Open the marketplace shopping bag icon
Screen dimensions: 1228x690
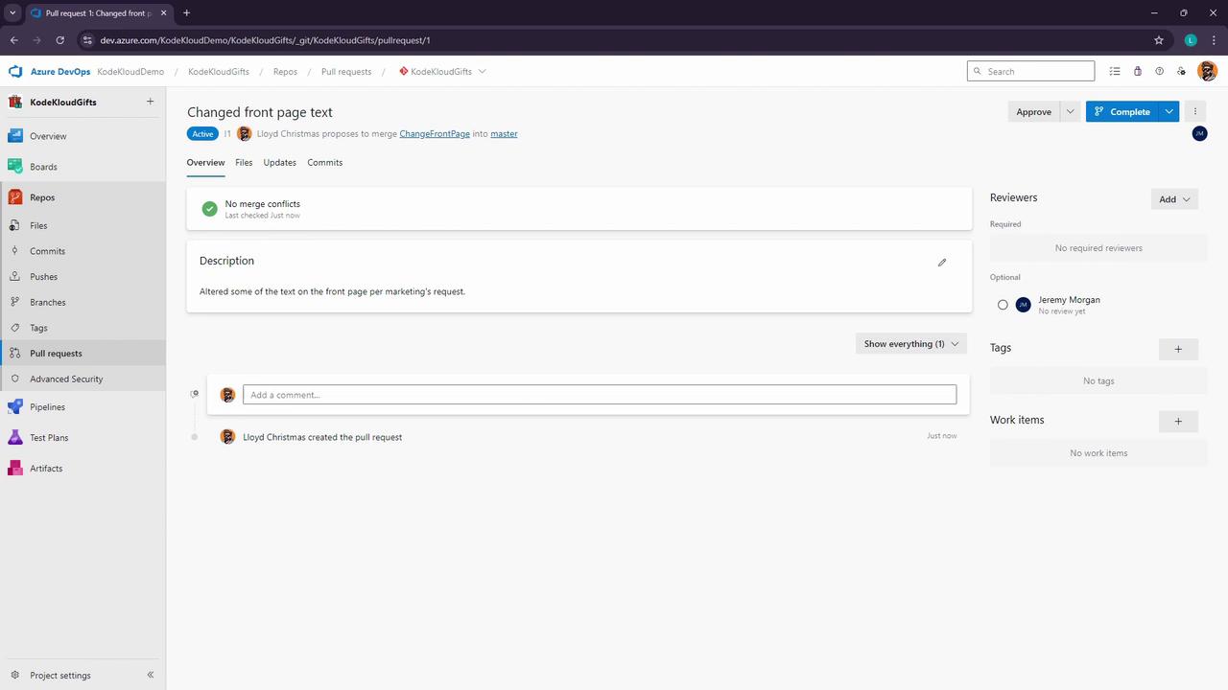tap(1138, 71)
